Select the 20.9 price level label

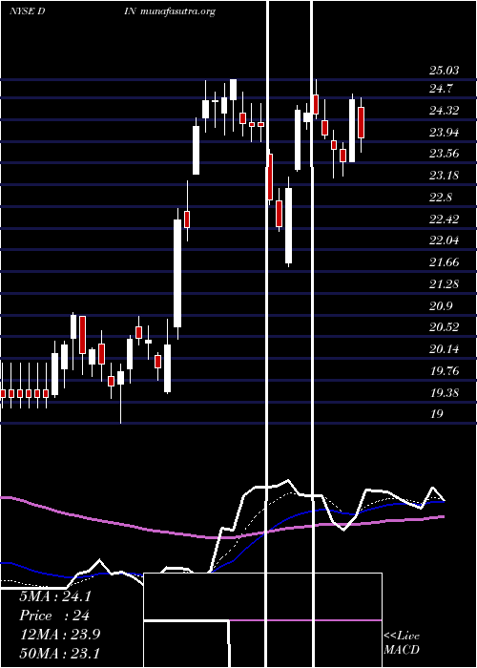[x=441, y=306]
